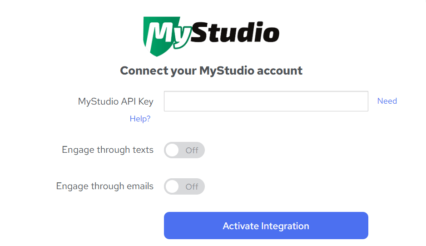426x246 pixels.
Task: Click the Connect your MyStudio account heading
Action: click(x=211, y=71)
